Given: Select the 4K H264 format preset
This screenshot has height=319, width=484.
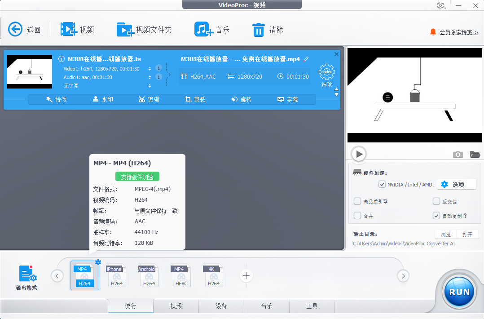Looking at the screenshot, I should pyautogui.click(x=213, y=276).
